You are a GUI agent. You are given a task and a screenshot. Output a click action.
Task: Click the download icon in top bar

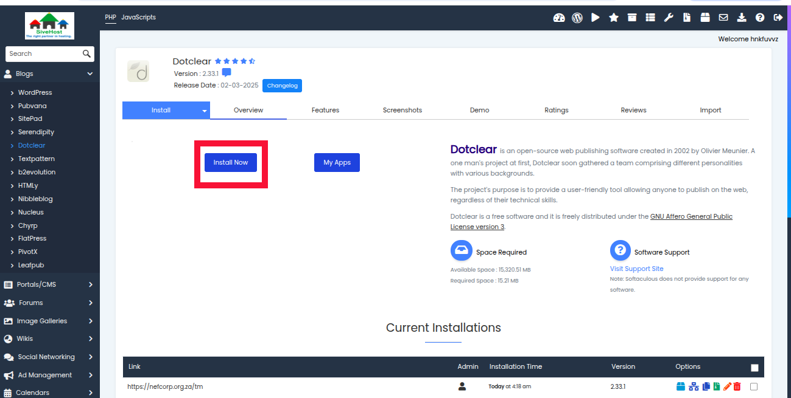pyautogui.click(x=742, y=18)
